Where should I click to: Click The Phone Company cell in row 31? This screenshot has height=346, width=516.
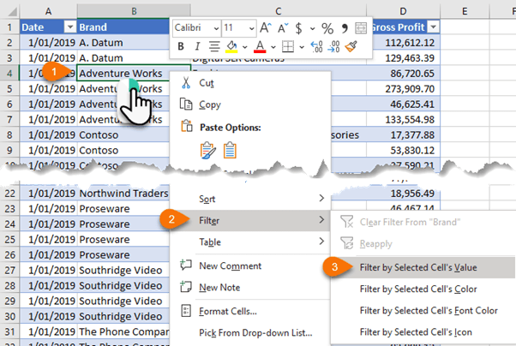tap(123, 331)
